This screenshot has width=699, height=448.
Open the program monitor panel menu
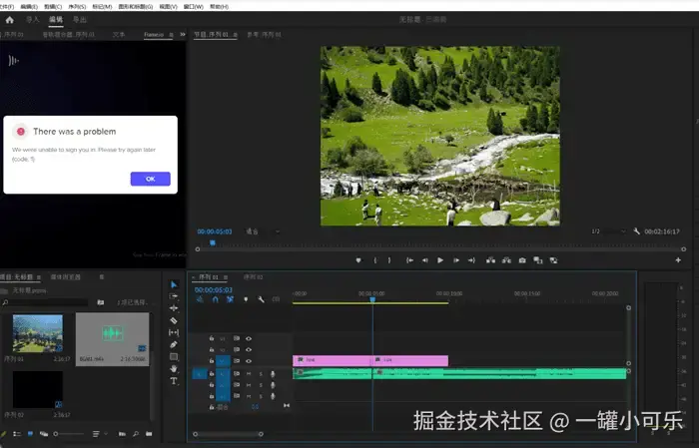coord(235,35)
